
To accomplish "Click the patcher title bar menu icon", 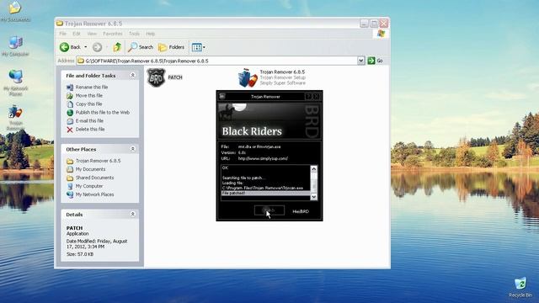I will pyautogui.click(x=222, y=96).
